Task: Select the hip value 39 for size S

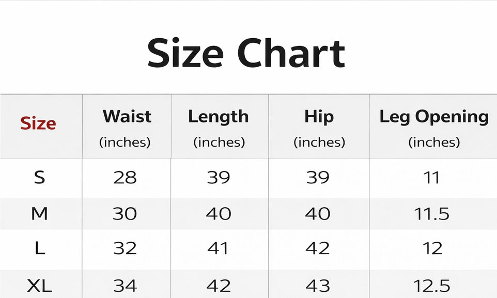Action: coord(318,178)
